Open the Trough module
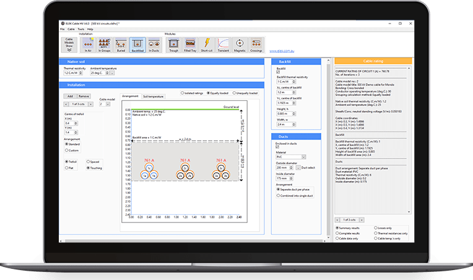The height and width of the screenshot is (280, 473). 174,45
